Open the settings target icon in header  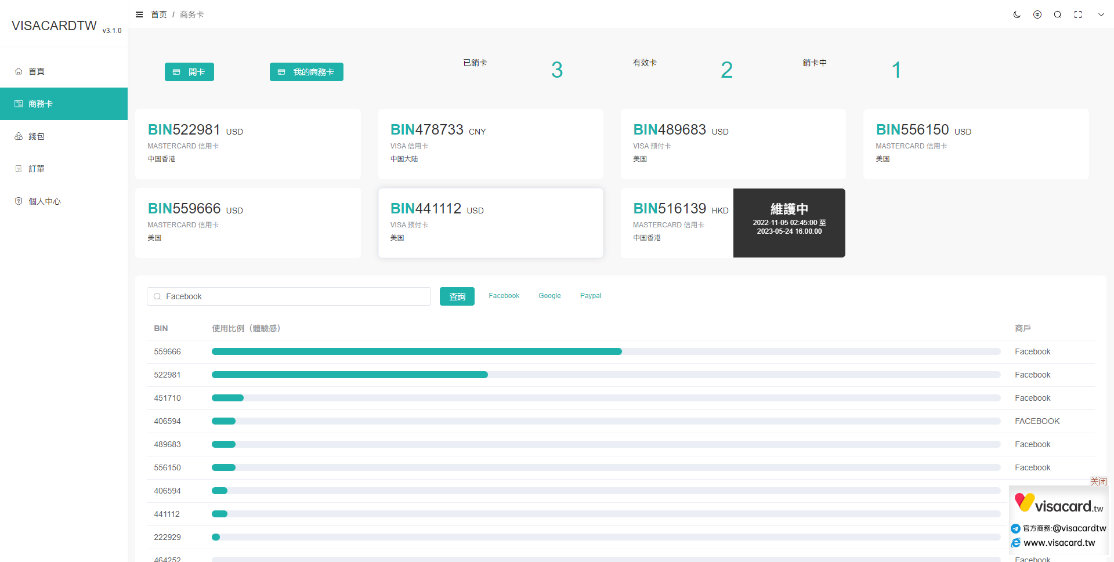pyautogui.click(x=1037, y=14)
